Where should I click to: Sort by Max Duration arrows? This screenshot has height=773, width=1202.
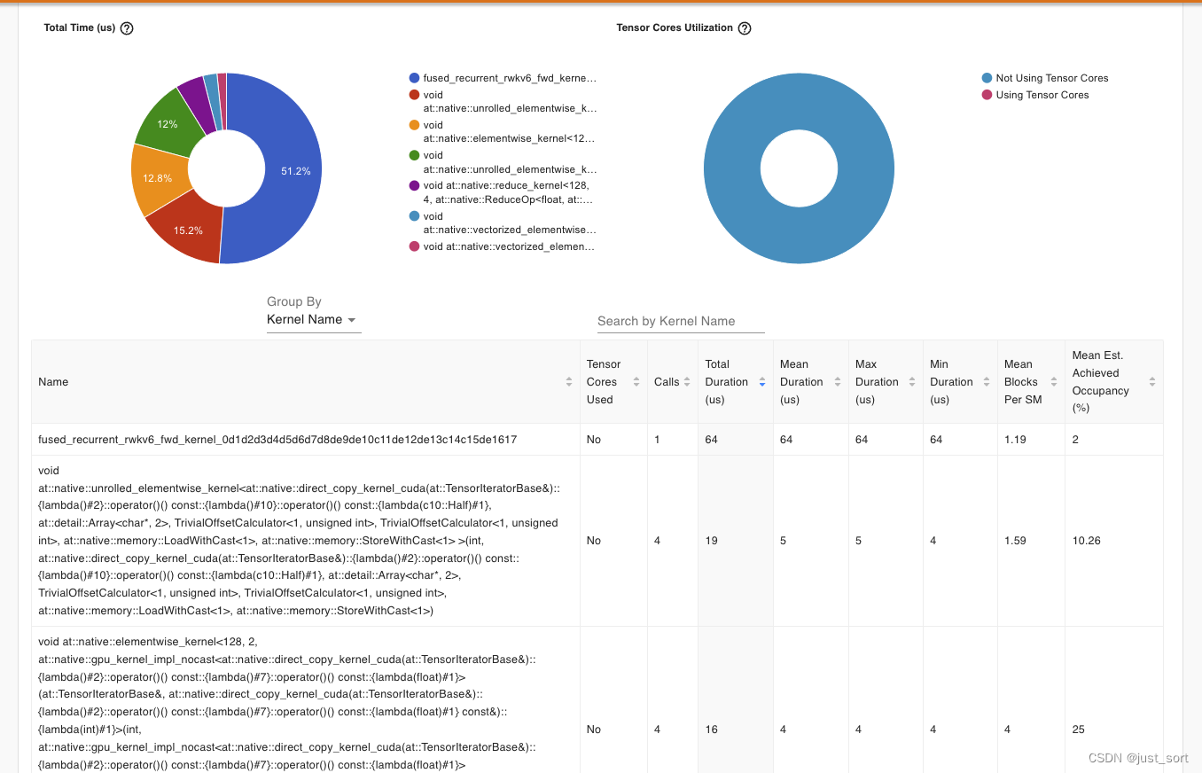click(912, 382)
